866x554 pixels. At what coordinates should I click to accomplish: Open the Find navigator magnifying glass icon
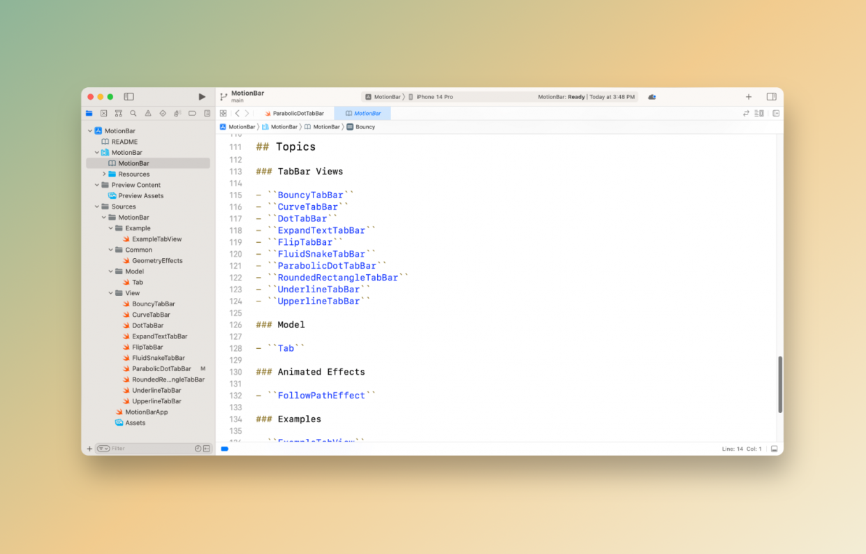coord(133,113)
